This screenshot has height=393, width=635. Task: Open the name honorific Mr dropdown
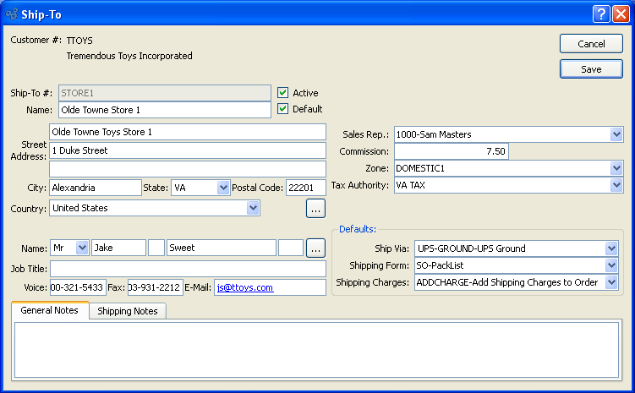(82, 248)
